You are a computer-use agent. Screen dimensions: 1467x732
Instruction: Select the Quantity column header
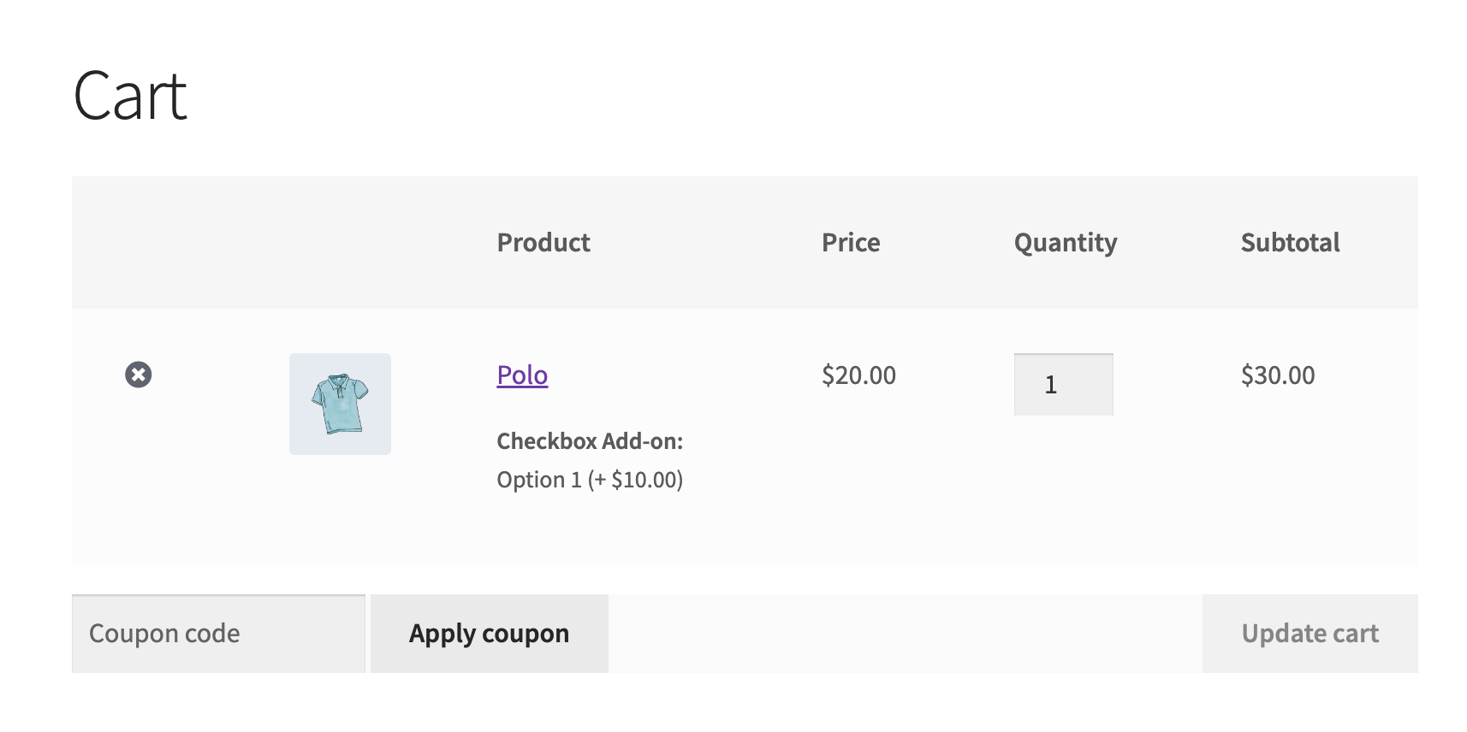tap(1066, 243)
